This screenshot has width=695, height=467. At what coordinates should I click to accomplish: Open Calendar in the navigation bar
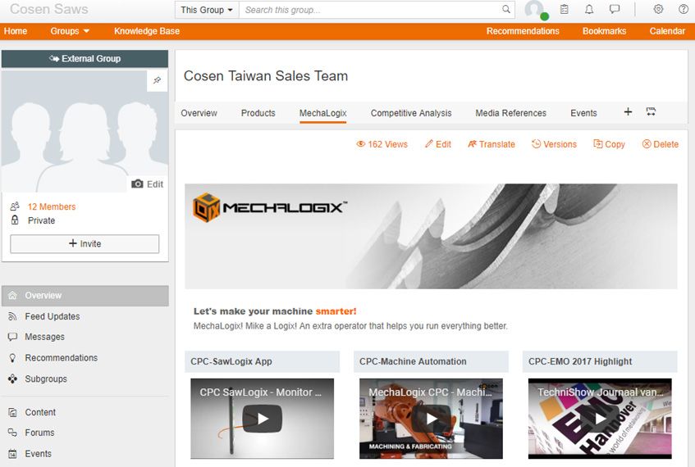[x=667, y=31]
